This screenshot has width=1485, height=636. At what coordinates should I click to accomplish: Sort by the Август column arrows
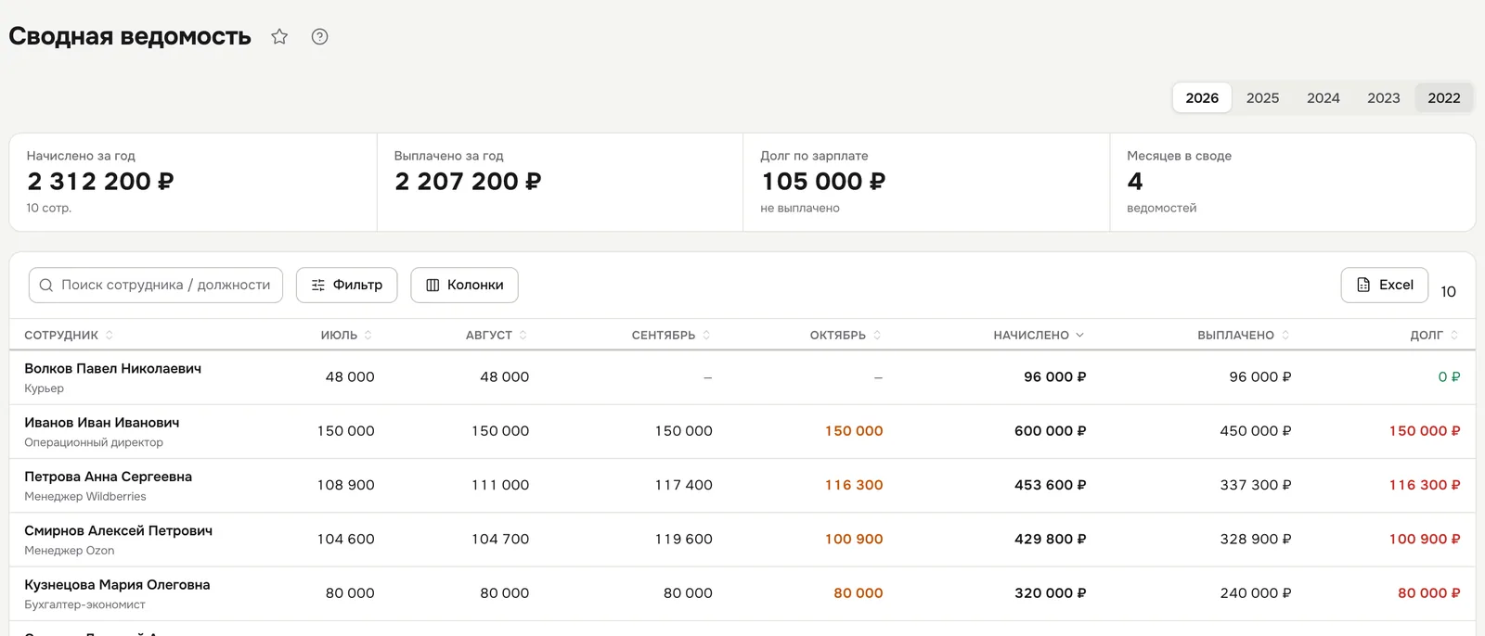pyautogui.click(x=523, y=336)
